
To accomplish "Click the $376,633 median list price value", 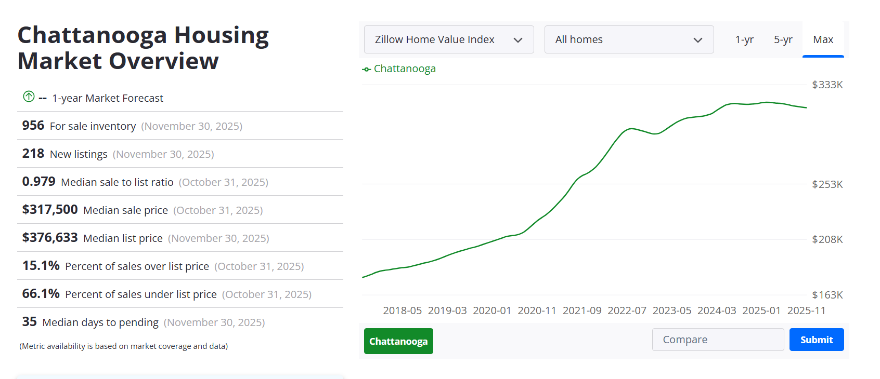I will (x=50, y=238).
